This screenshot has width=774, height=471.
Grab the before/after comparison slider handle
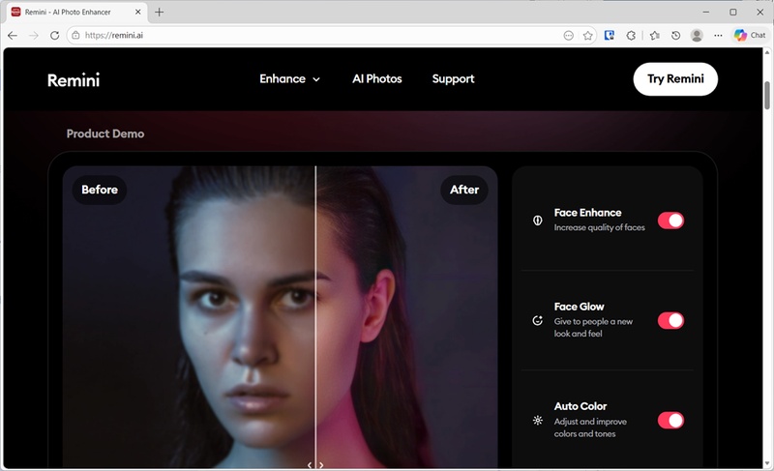click(x=315, y=464)
